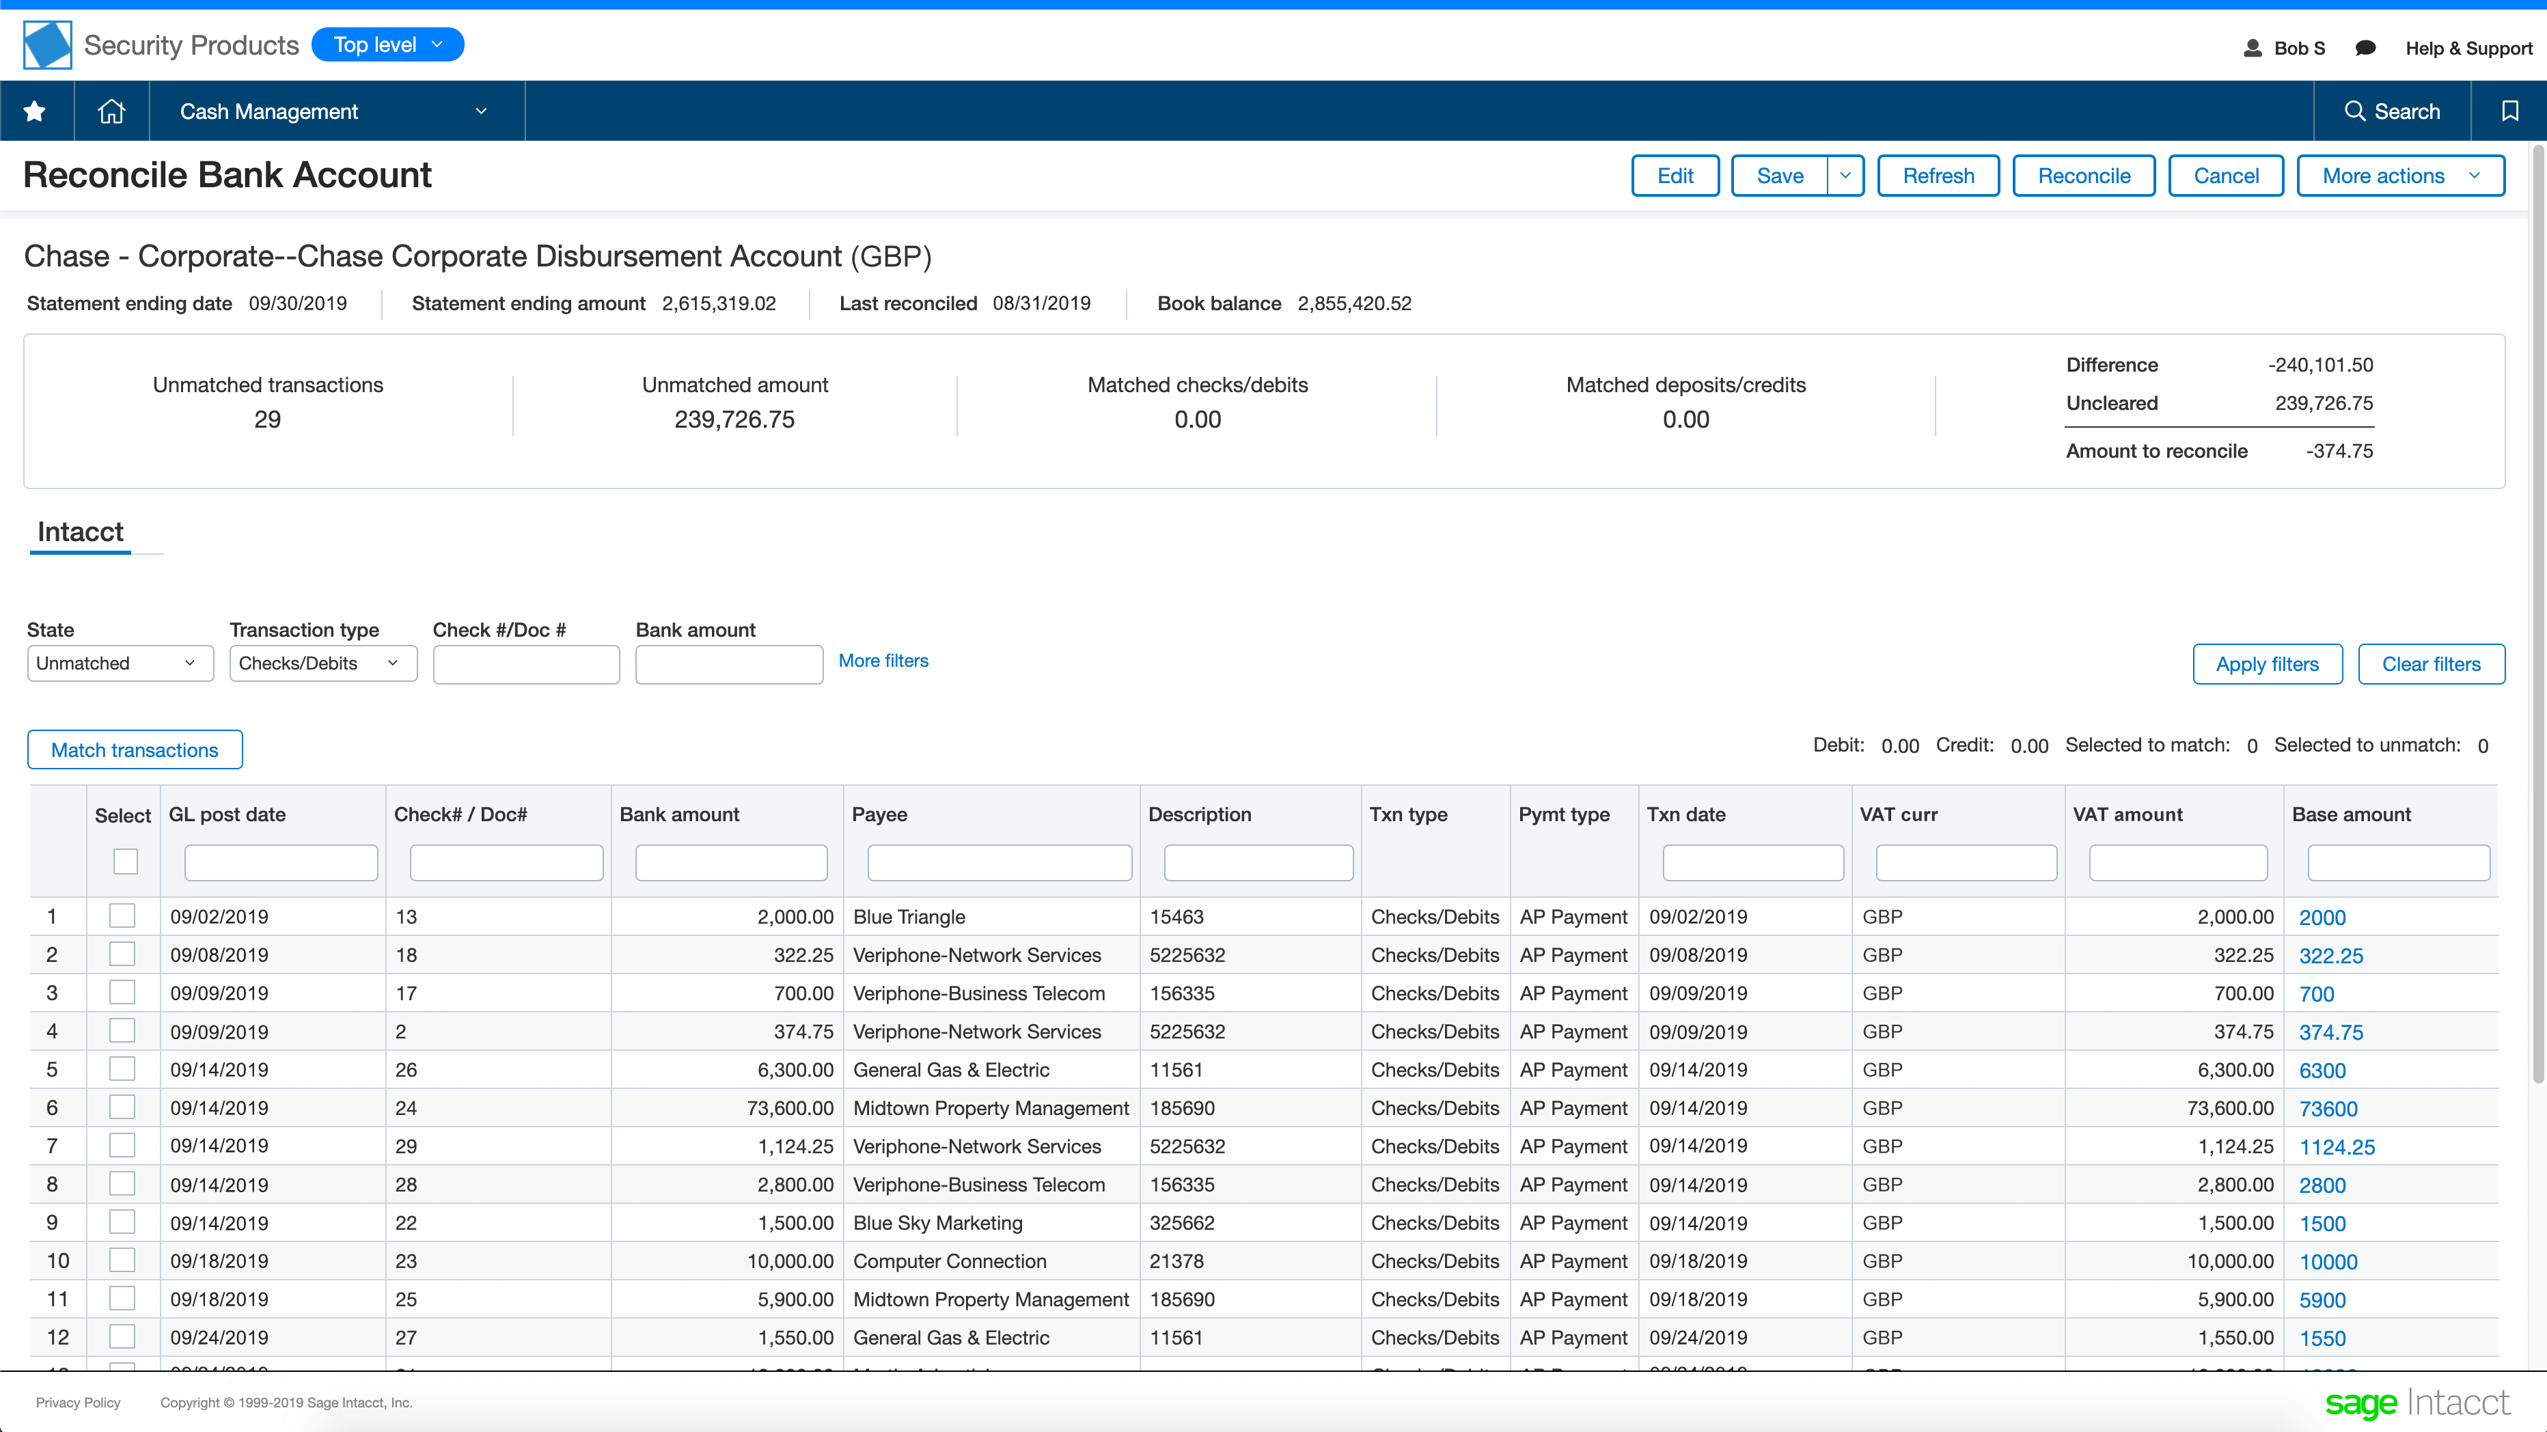This screenshot has height=1432, width=2547.
Task: Open the Save dropdown arrow
Action: click(1844, 175)
